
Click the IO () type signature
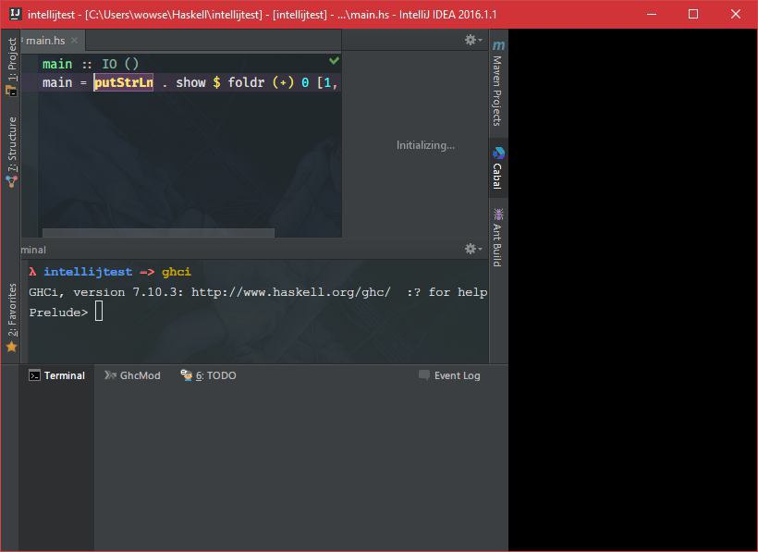pos(120,64)
